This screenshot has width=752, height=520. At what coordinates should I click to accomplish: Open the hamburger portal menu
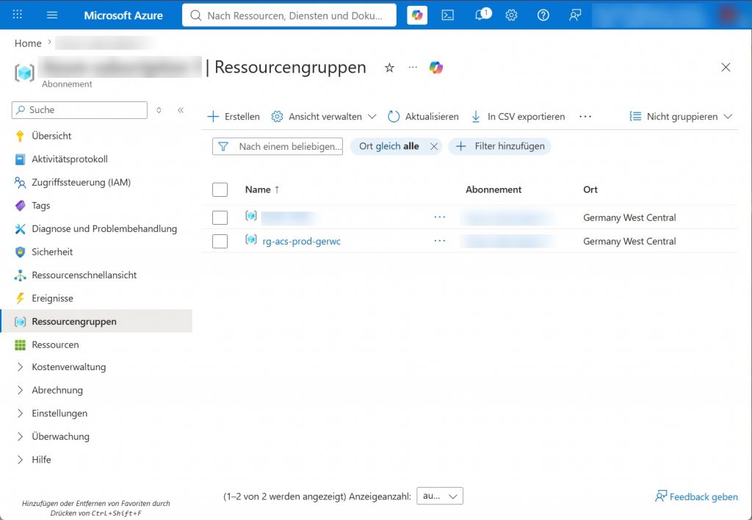(x=52, y=15)
